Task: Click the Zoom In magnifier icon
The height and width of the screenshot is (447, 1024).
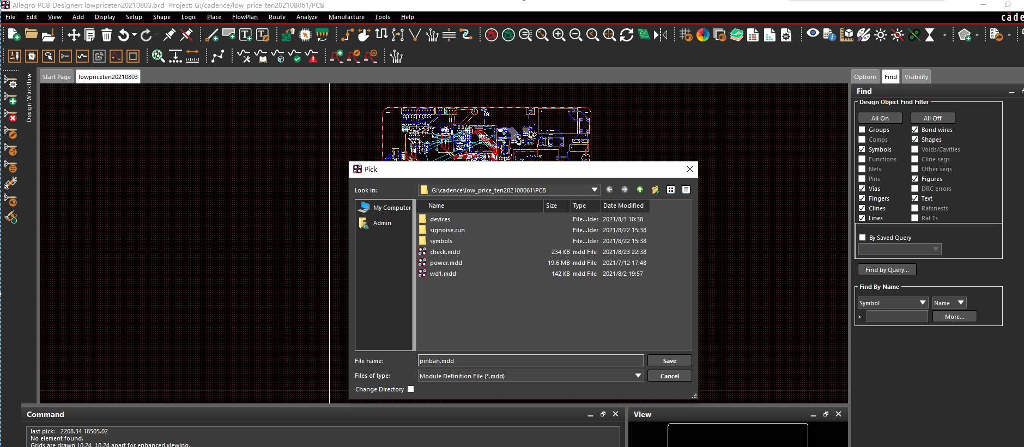Action: click(x=559, y=35)
